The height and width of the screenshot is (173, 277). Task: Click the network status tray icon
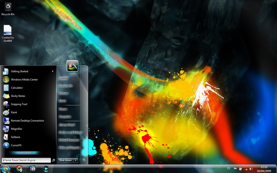(246, 169)
